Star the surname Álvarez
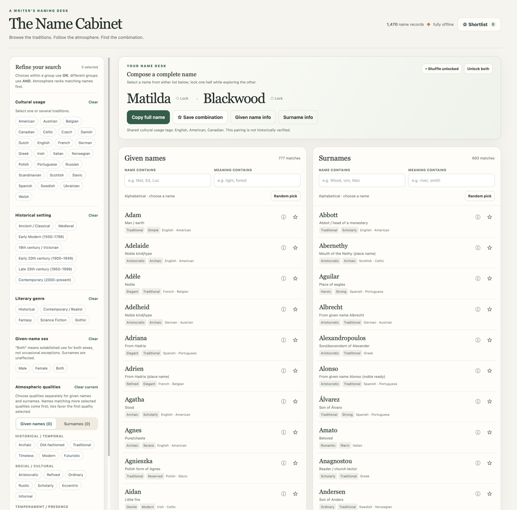This screenshot has width=517, height=510. point(489,402)
